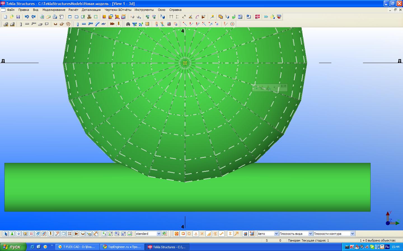Click the yellow center point on the dome
The width and height of the screenshot is (403, 251).
185,63
